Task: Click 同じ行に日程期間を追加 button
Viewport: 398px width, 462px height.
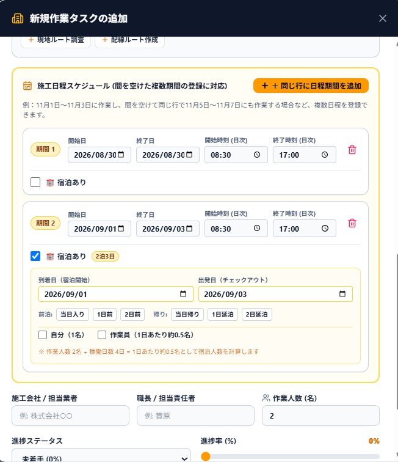Action: 311,86
